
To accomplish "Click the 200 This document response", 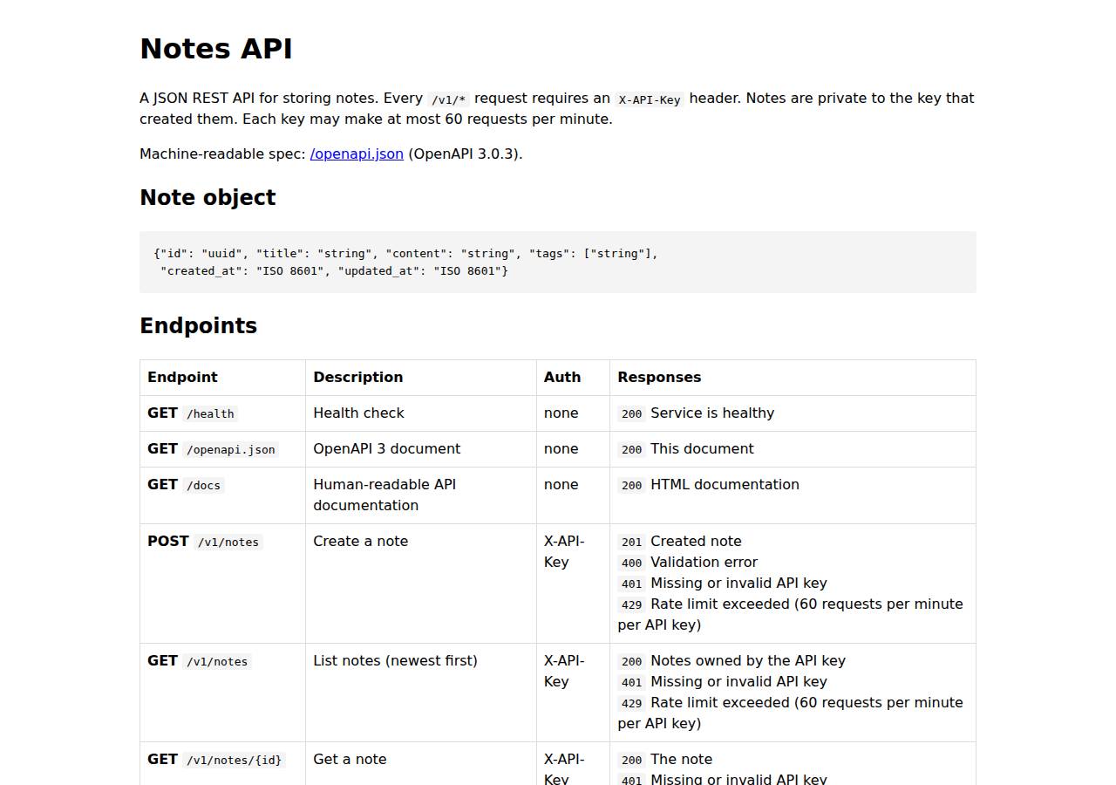I will pyautogui.click(x=685, y=448).
